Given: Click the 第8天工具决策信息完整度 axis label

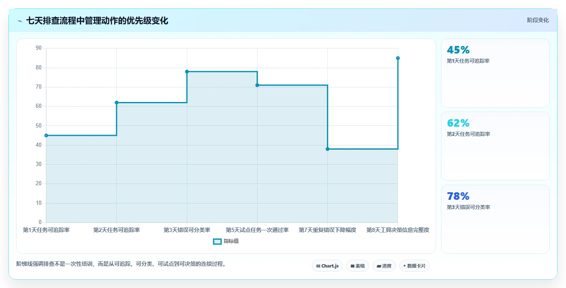Looking at the screenshot, I should point(398,230).
